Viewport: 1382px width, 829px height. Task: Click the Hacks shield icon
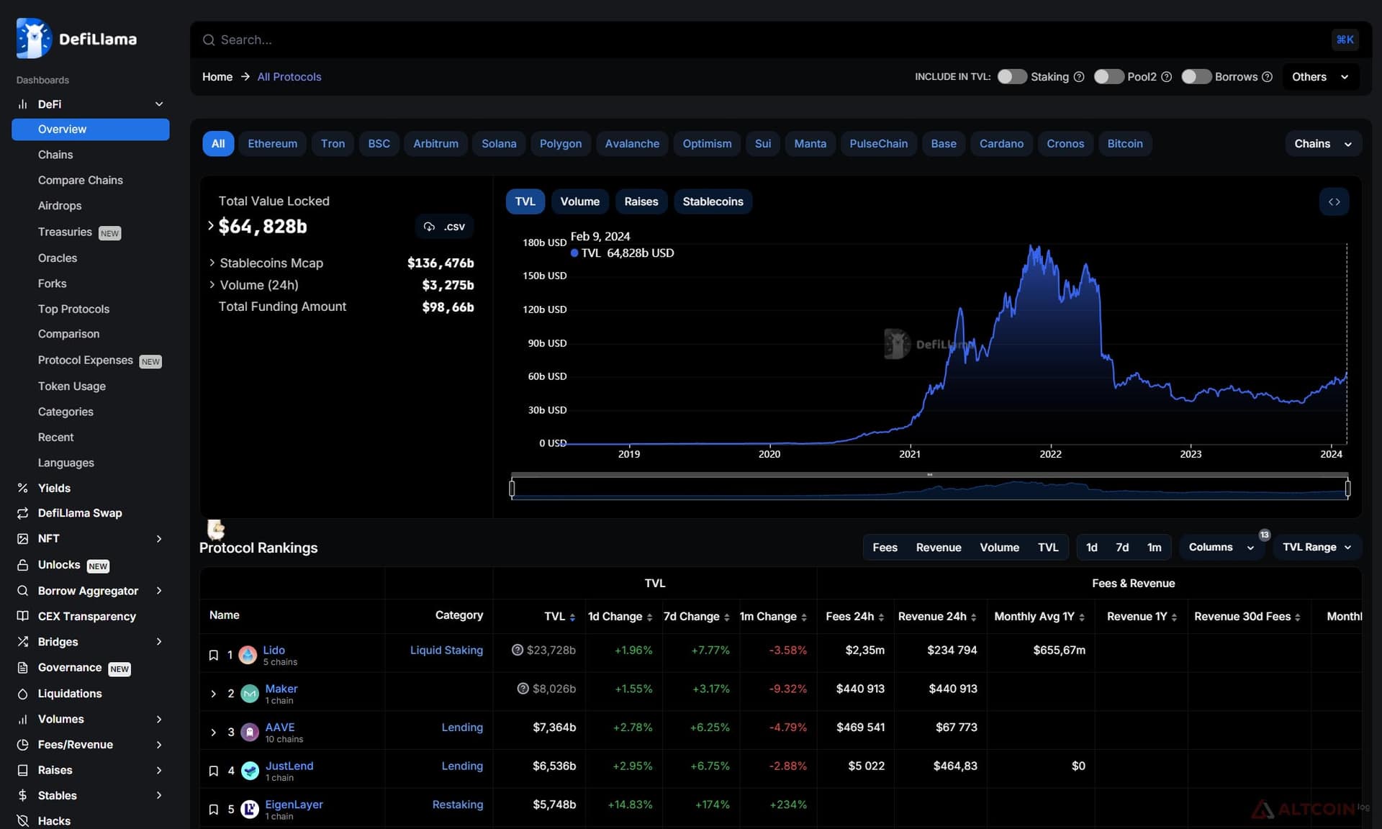point(22,821)
